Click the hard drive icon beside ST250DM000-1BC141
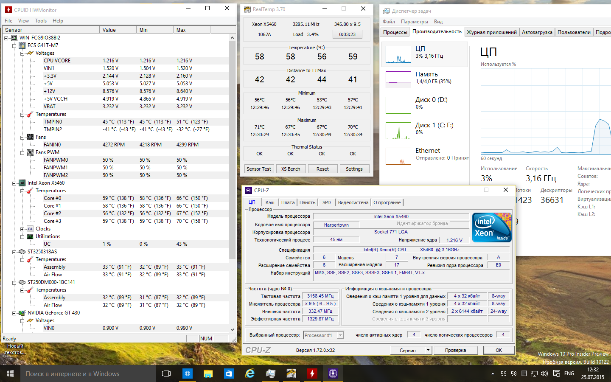The height and width of the screenshot is (382, 611). 22,282
